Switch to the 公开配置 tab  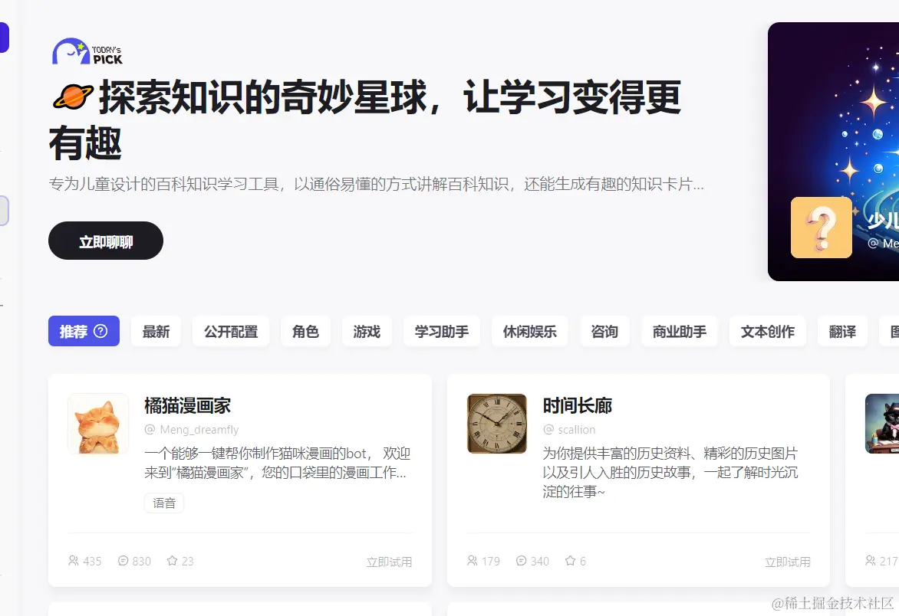click(x=231, y=331)
